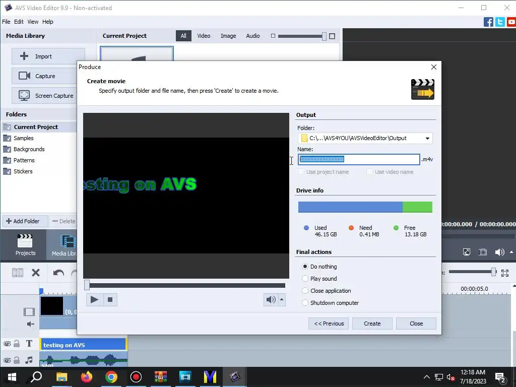This screenshot has height=387, width=516.
Task: Click the Produce dialog volume icon
Action: pos(271,299)
